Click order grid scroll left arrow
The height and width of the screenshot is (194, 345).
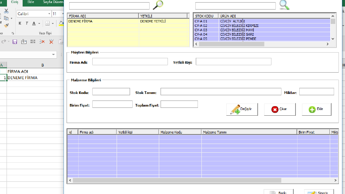(70, 181)
